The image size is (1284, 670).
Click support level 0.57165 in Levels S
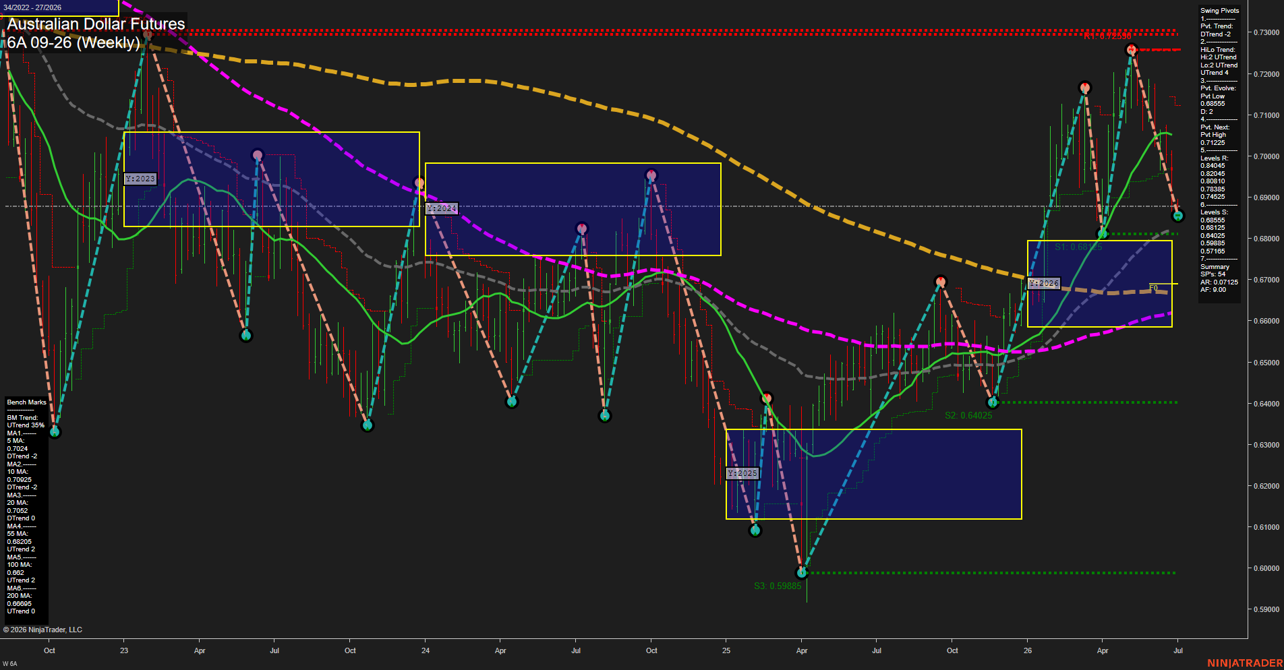(1213, 251)
